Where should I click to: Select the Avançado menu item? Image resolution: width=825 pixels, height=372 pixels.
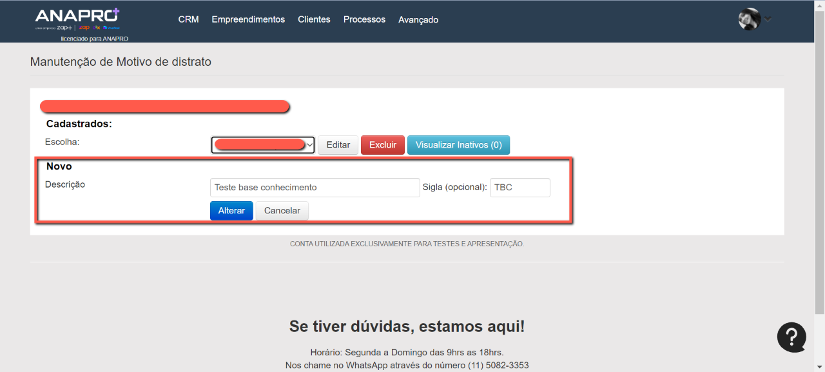(418, 20)
